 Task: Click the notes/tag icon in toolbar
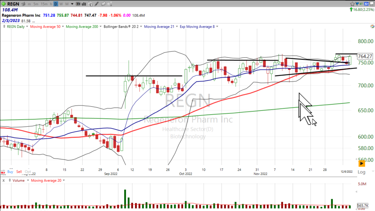tap(103, 4)
